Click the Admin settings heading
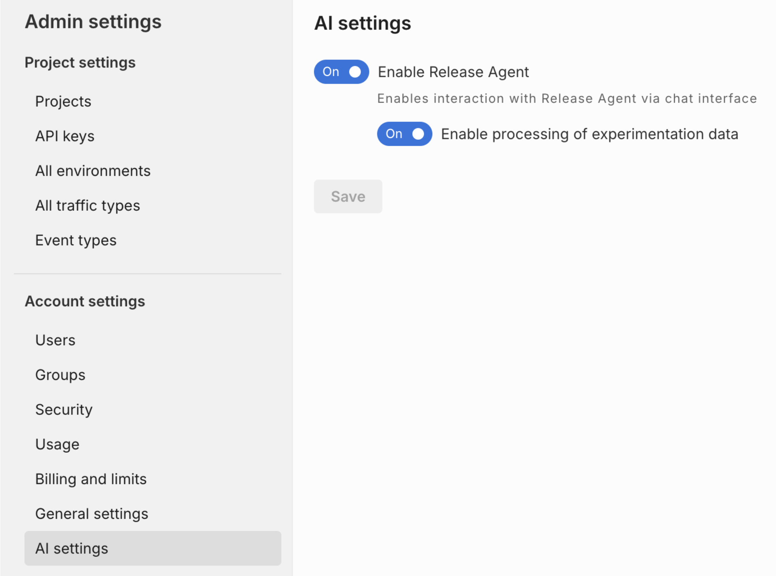The image size is (776, 576). 93,22
